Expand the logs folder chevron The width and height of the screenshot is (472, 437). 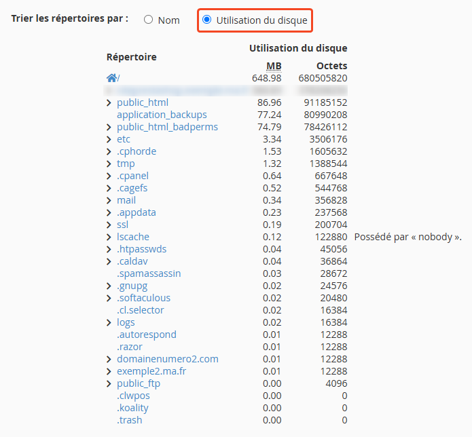coord(109,322)
